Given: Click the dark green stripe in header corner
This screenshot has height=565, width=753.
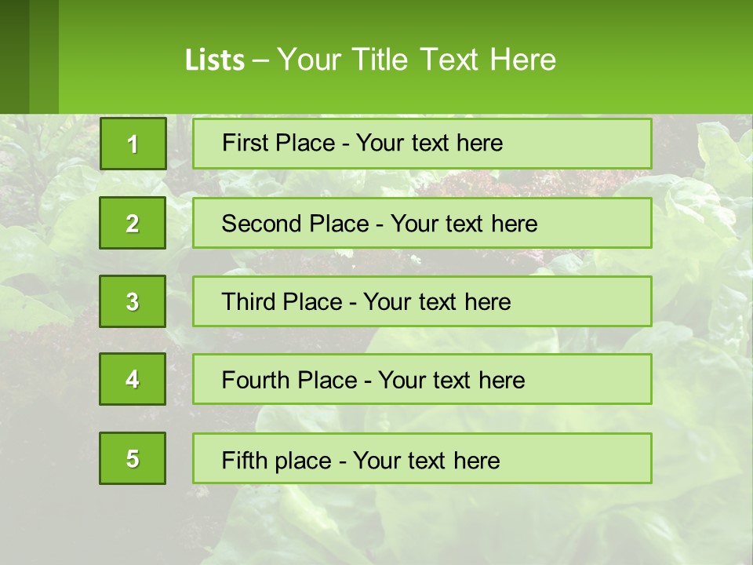Looking at the screenshot, I should pos(14,56).
